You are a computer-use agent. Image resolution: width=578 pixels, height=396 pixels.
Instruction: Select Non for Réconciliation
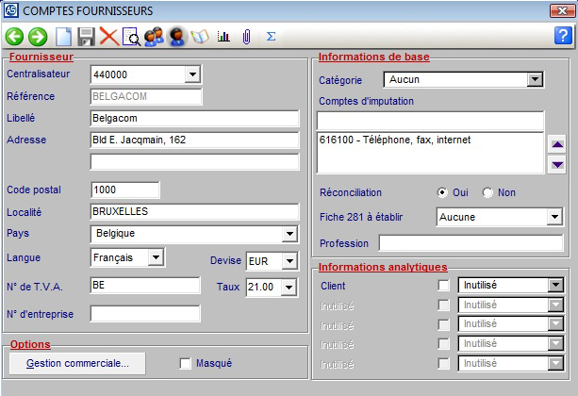(x=487, y=192)
